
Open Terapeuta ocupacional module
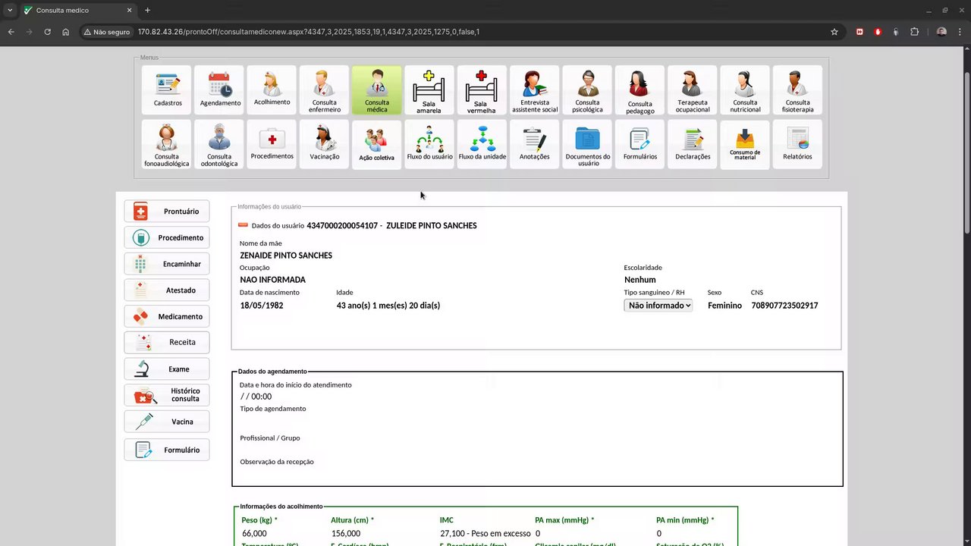coord(693,90)
